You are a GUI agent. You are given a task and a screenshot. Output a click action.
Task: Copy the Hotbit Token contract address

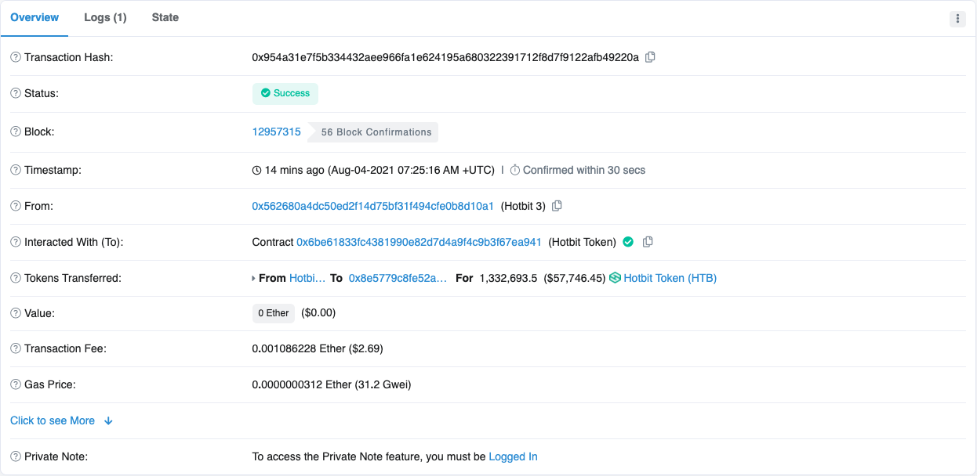coord(648,242)
